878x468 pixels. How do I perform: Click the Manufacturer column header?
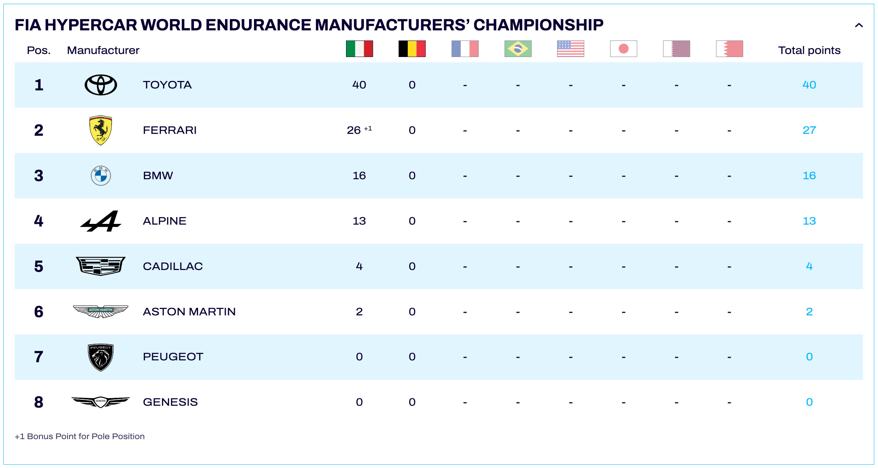tap(103, 50)
